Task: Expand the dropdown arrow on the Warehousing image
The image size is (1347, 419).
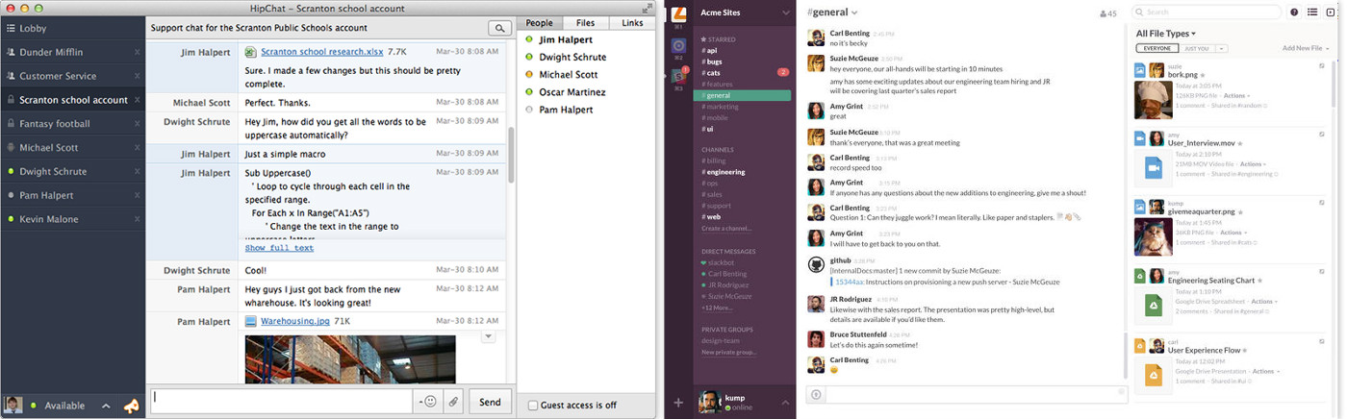Action: [488, 336]
